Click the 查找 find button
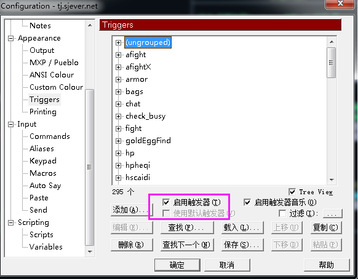 187,227
